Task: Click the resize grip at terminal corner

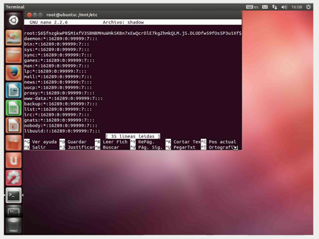Action: coord(236,147)
